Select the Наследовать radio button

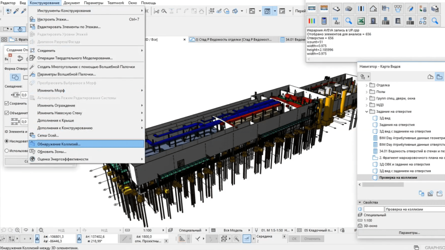pyautogui.click(x=7, y=141)
